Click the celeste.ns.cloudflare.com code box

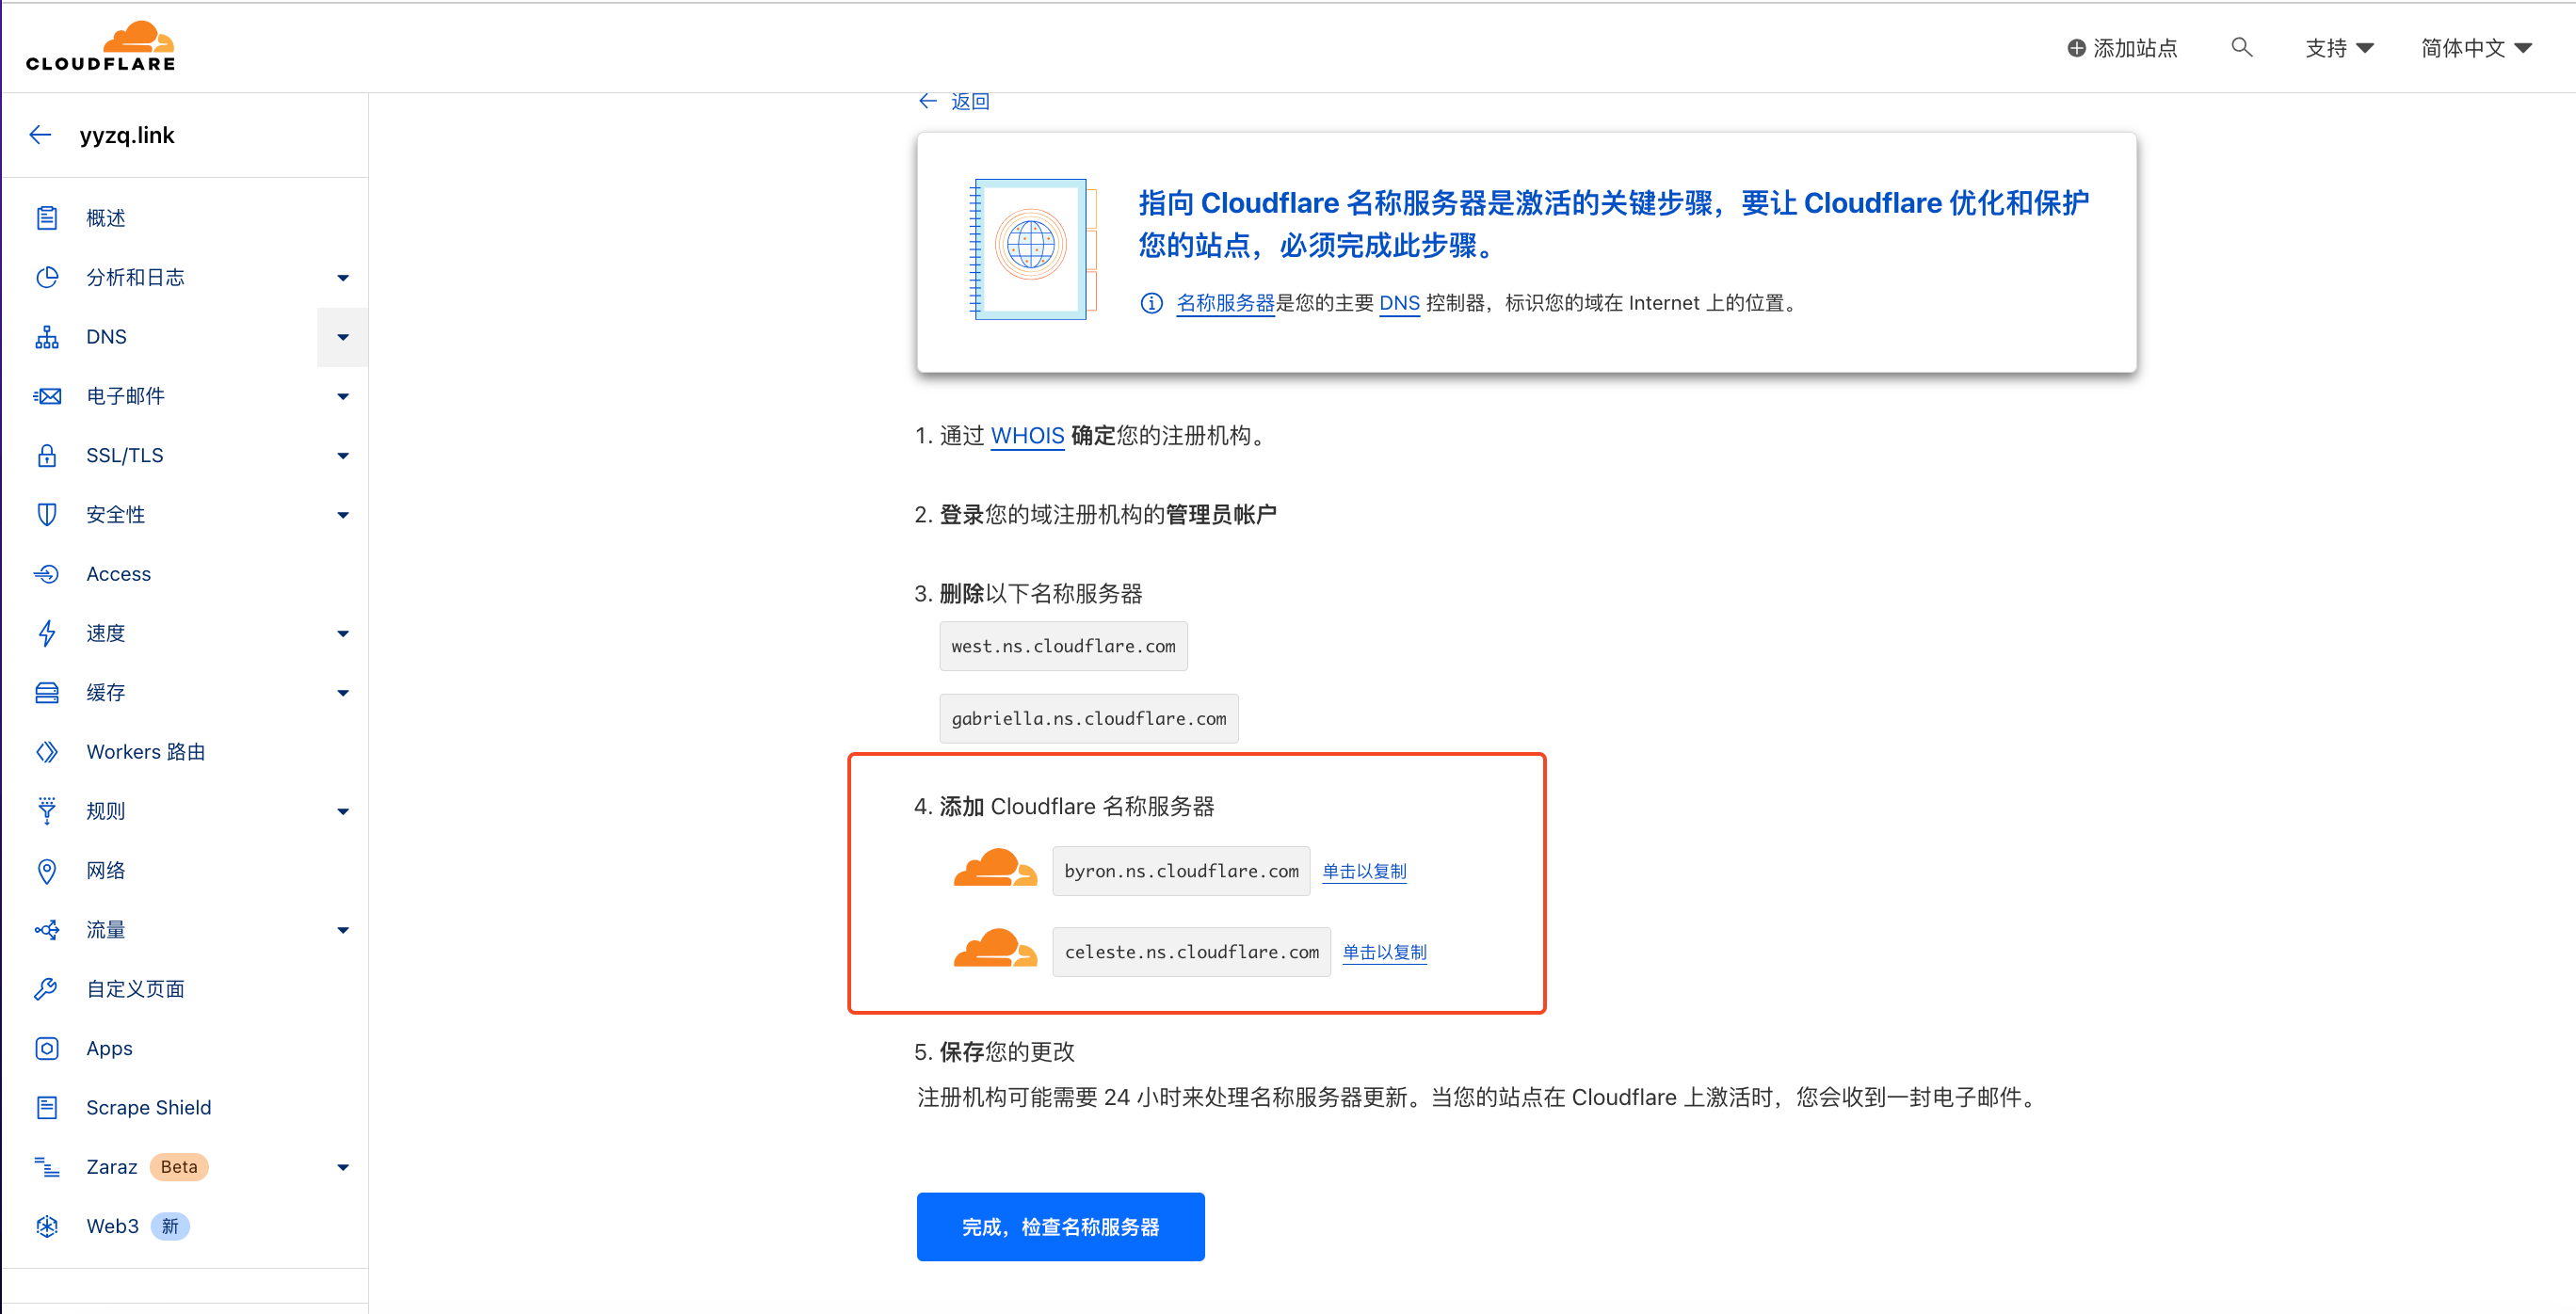coord(1191,952)
